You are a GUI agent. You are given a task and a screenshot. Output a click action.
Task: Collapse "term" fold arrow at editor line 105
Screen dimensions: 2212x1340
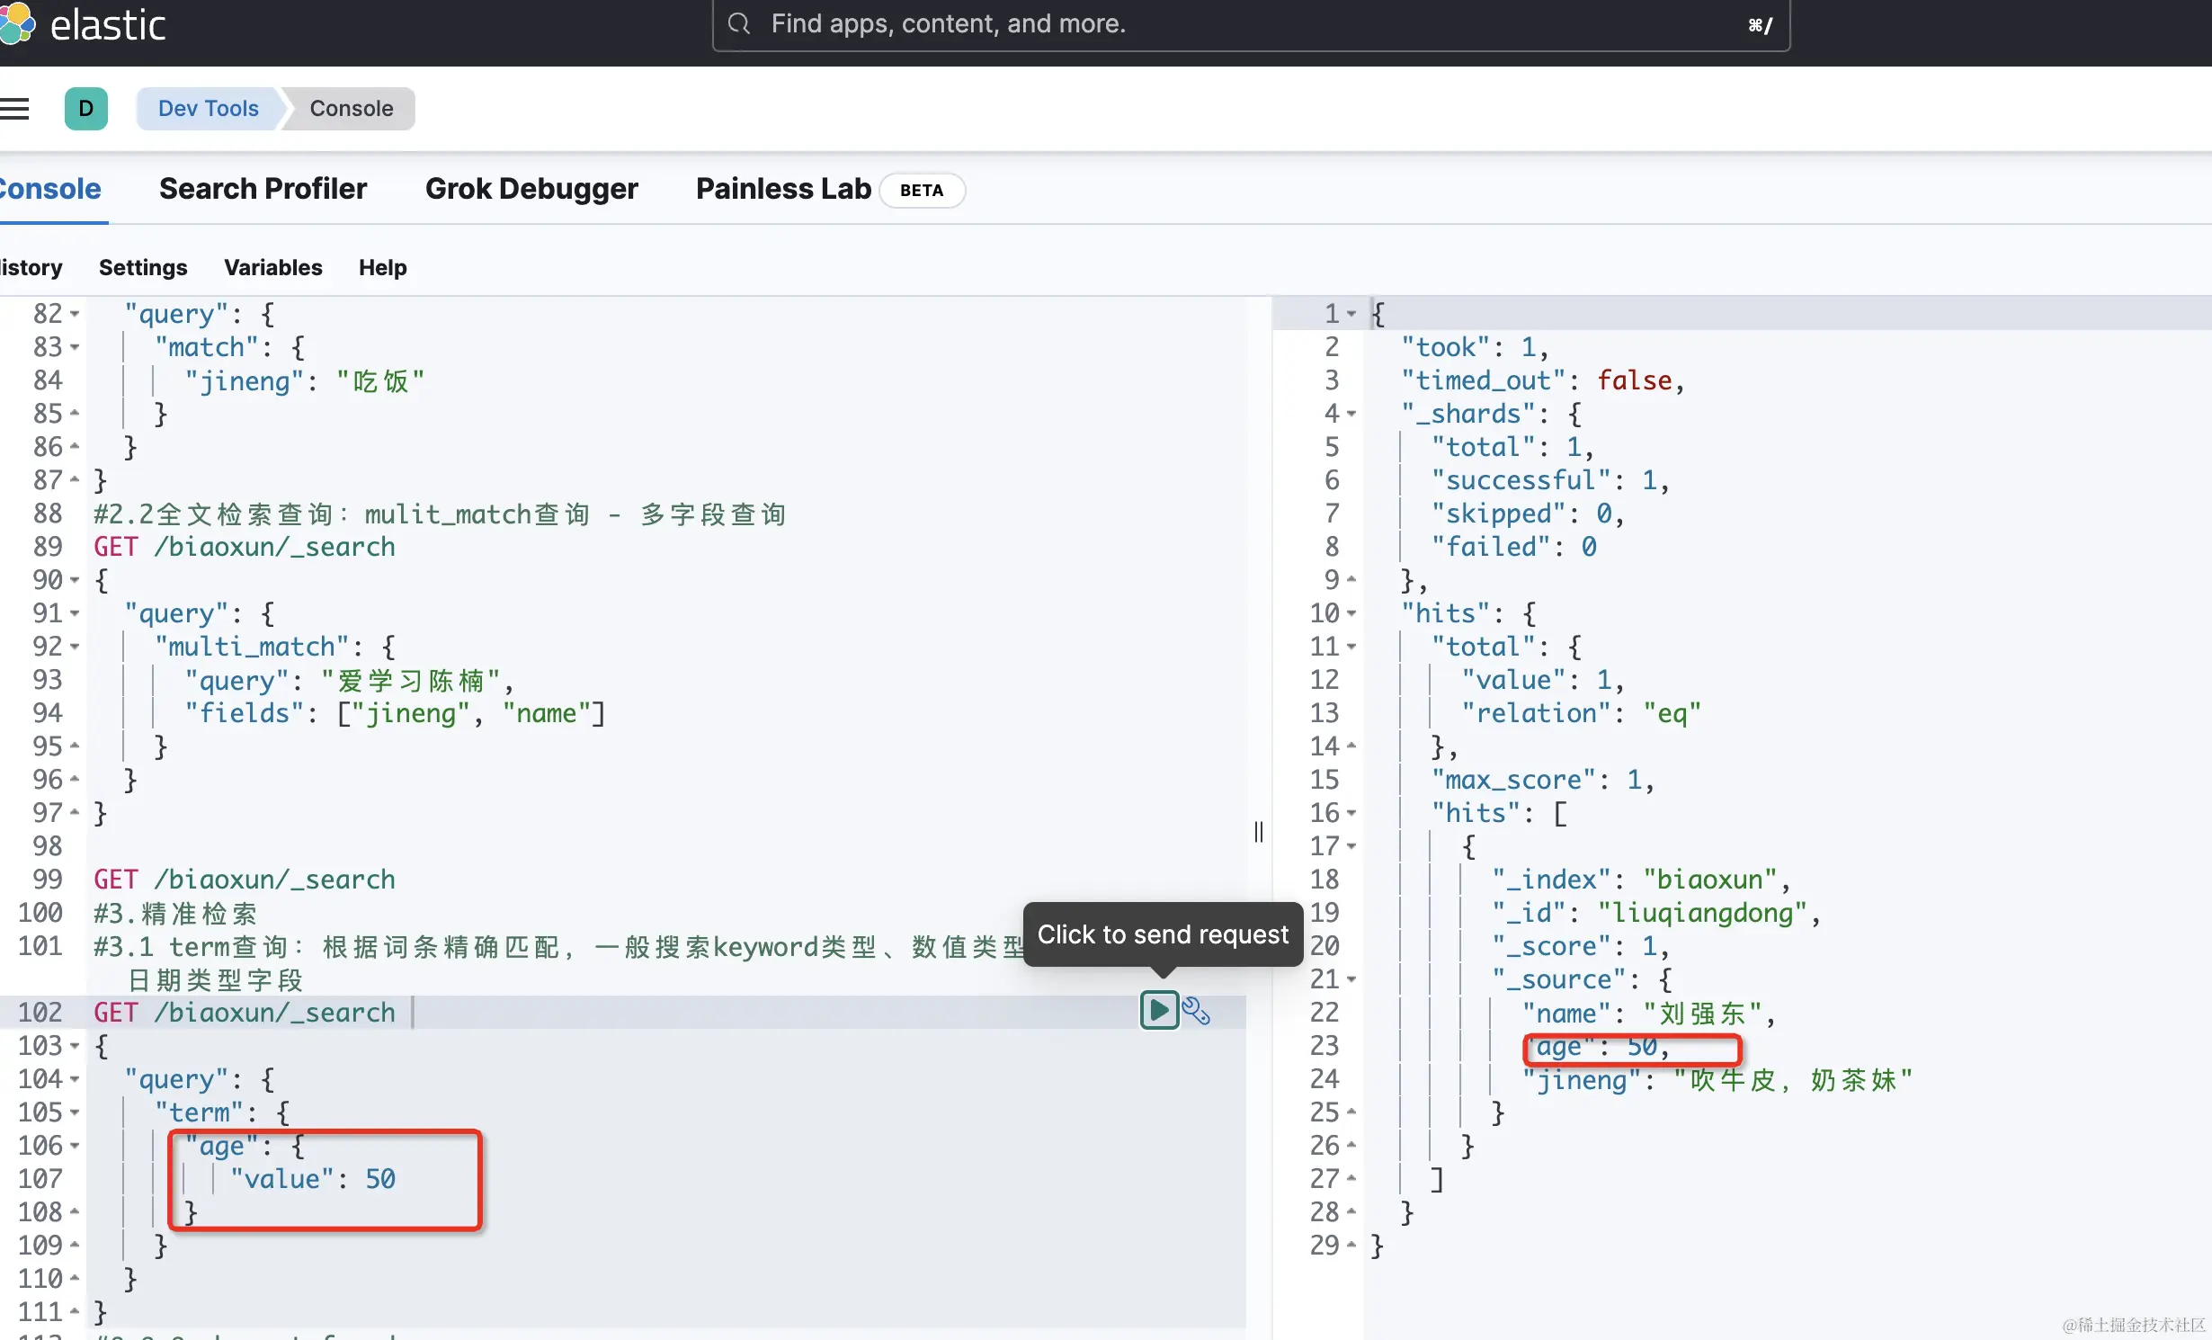click(75, 1112)
